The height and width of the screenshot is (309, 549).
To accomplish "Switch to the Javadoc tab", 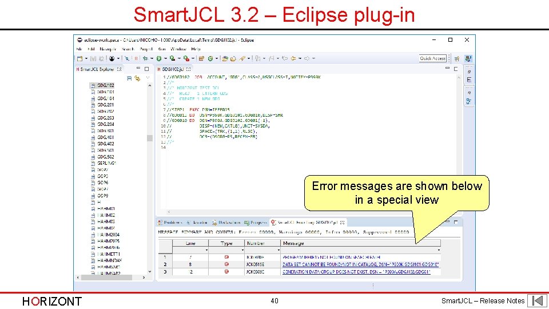I will coord(197,223).
